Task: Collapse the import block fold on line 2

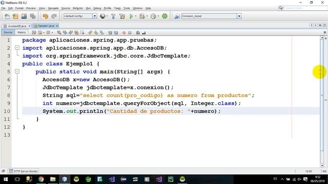Action: tap(17, 48)
